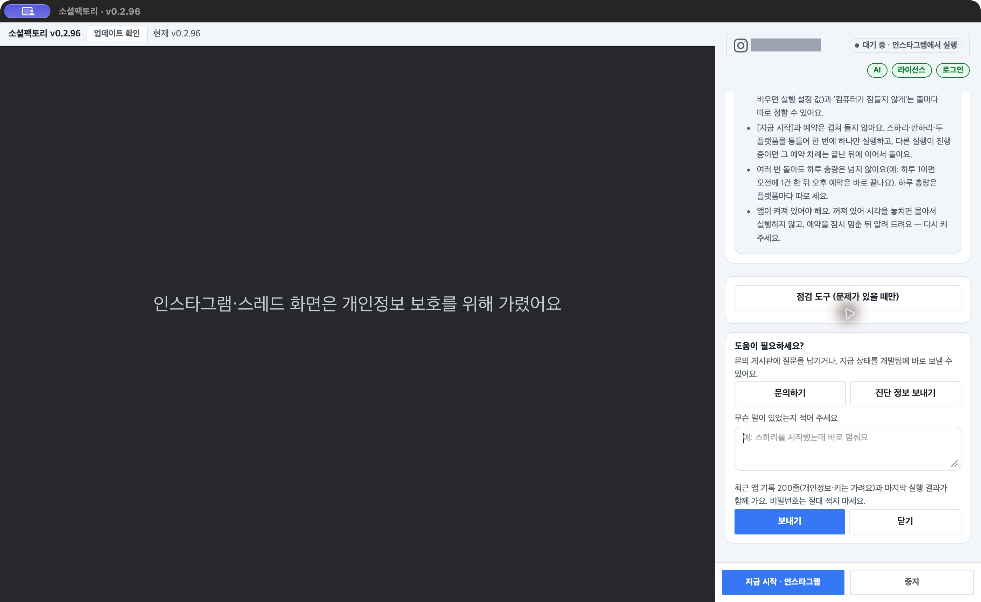Click the 업데이트 확인 button
The width and height of the screenshot is (981, 602).
point(117,34)
